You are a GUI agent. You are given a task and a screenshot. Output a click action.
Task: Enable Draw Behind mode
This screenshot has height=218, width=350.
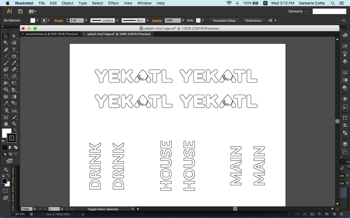[x=10, y=154]
